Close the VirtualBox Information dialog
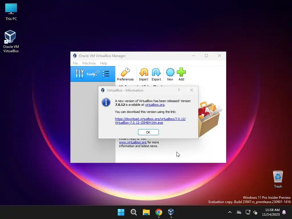 (x=191, y=90)
